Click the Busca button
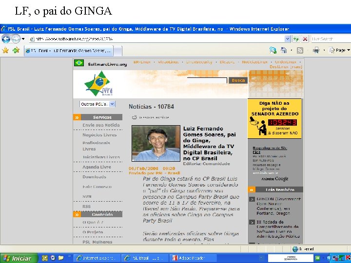Viewport: 351px width, 263px height. (x=238, y=80)
